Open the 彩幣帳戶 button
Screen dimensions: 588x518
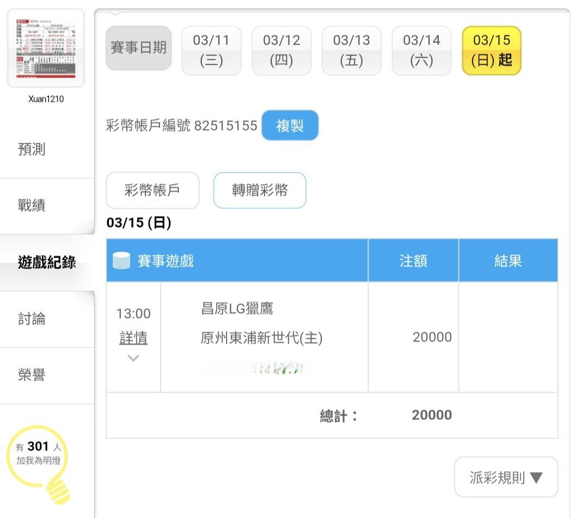[152, 191]
